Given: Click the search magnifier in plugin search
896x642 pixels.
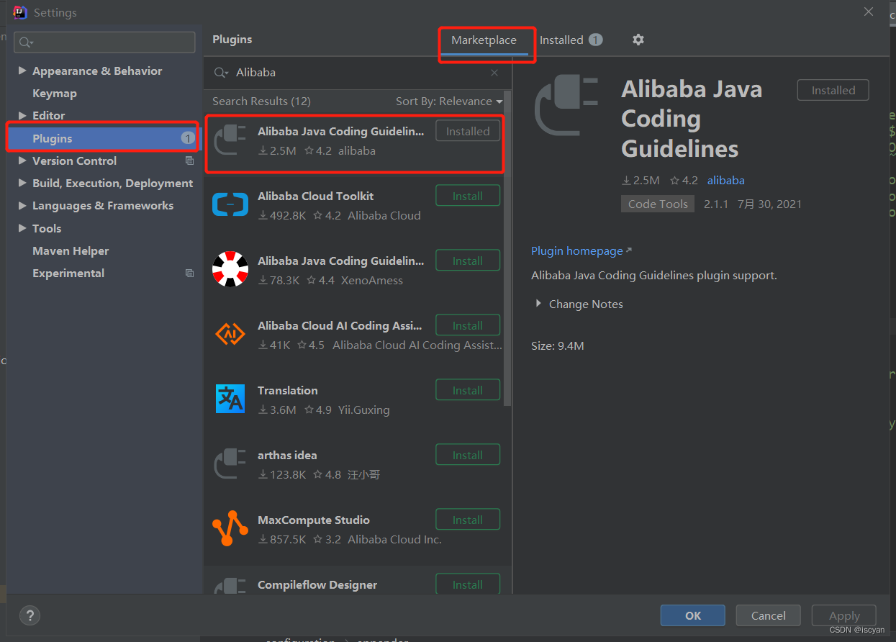Looking at the screenshot, I should 221,73.
